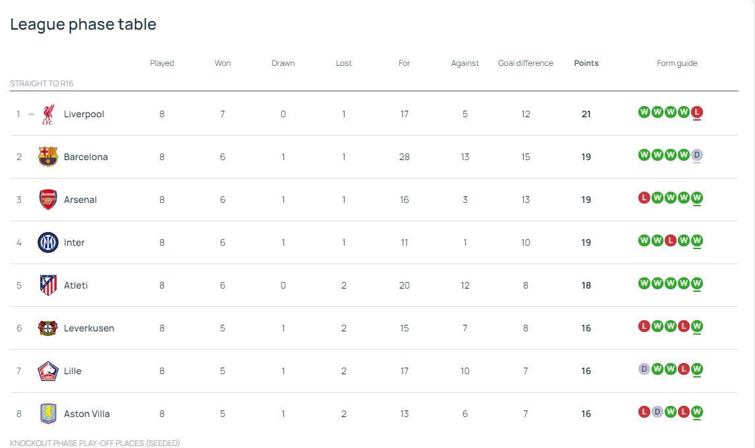Viewport: 755px width, 448px height.
Task: Click the Barcelona club crest
Action: click(47, 157)
